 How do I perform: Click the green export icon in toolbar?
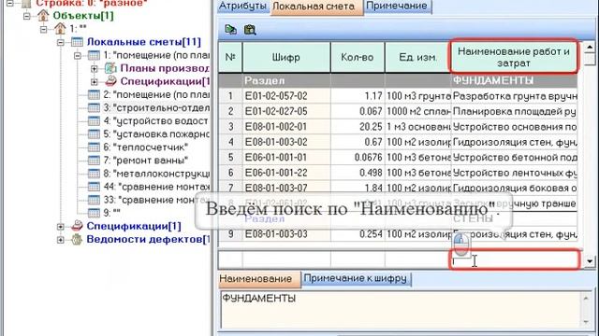(x=231, y=29)
